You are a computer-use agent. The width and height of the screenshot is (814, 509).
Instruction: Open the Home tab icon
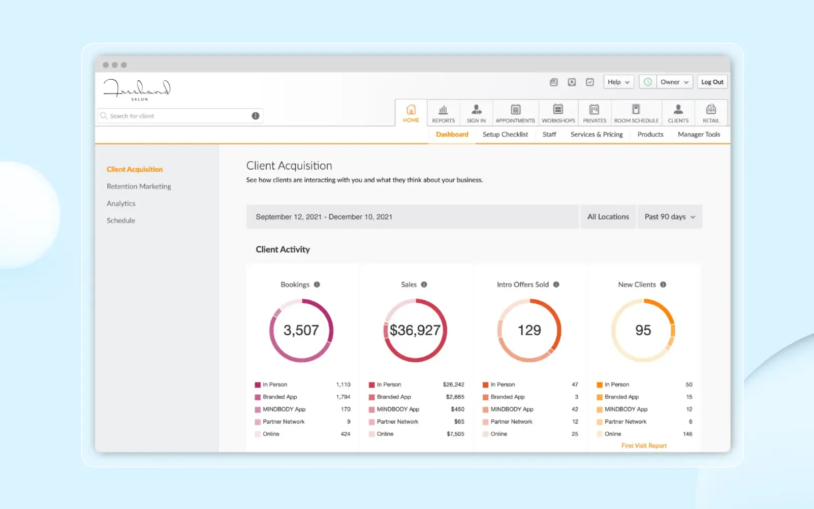pos(411,109)
